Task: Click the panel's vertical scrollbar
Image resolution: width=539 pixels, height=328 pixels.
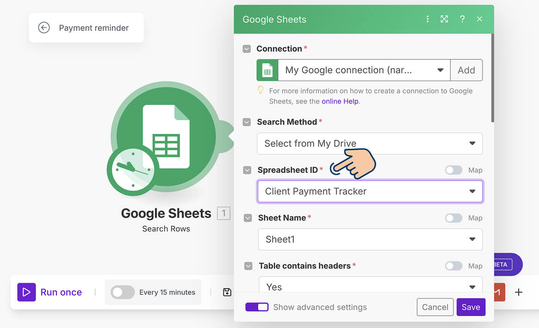Action: [x=492, y=79]
